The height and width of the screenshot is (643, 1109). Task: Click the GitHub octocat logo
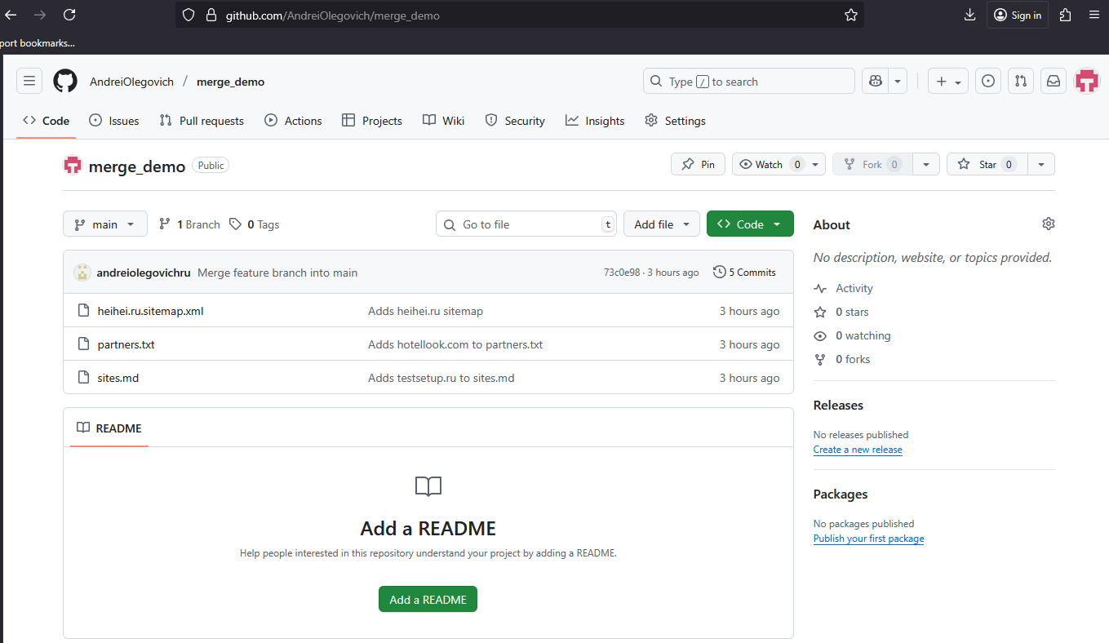(65, 81)
